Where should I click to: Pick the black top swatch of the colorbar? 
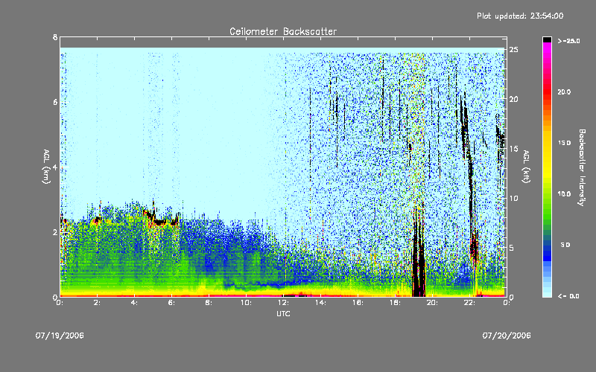[547, 39]
